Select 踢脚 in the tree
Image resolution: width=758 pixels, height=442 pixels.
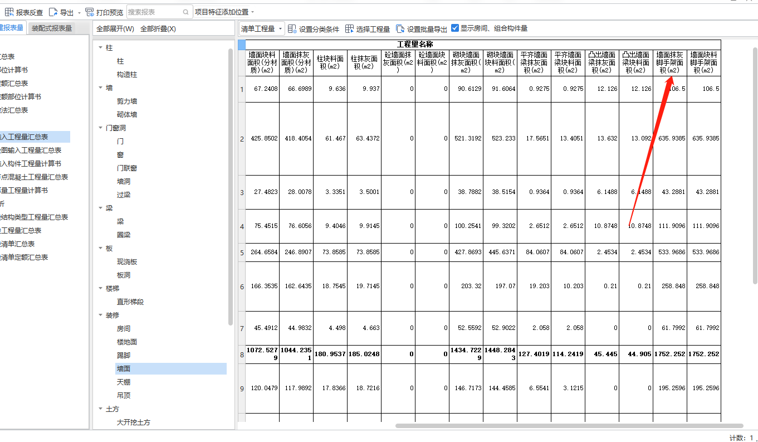coord(124,356)
